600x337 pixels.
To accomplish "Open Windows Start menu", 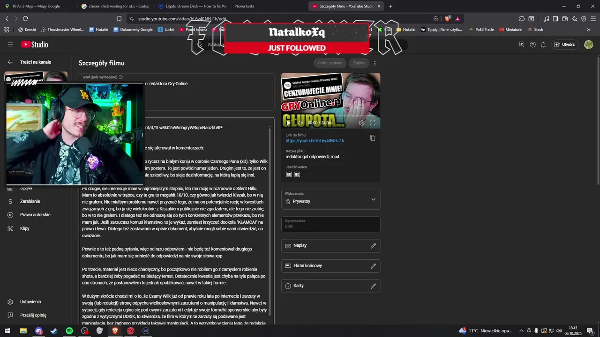I will point(7,331).
